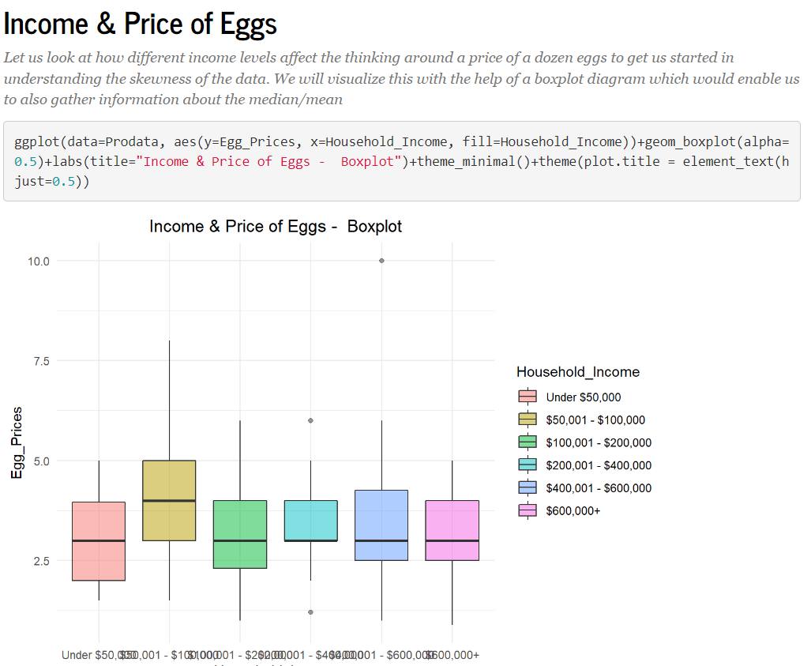Click the cyan $200,001 - $400,000 legend swatch
The width and height of the screenshot is (811, 666).
(527, 465)
